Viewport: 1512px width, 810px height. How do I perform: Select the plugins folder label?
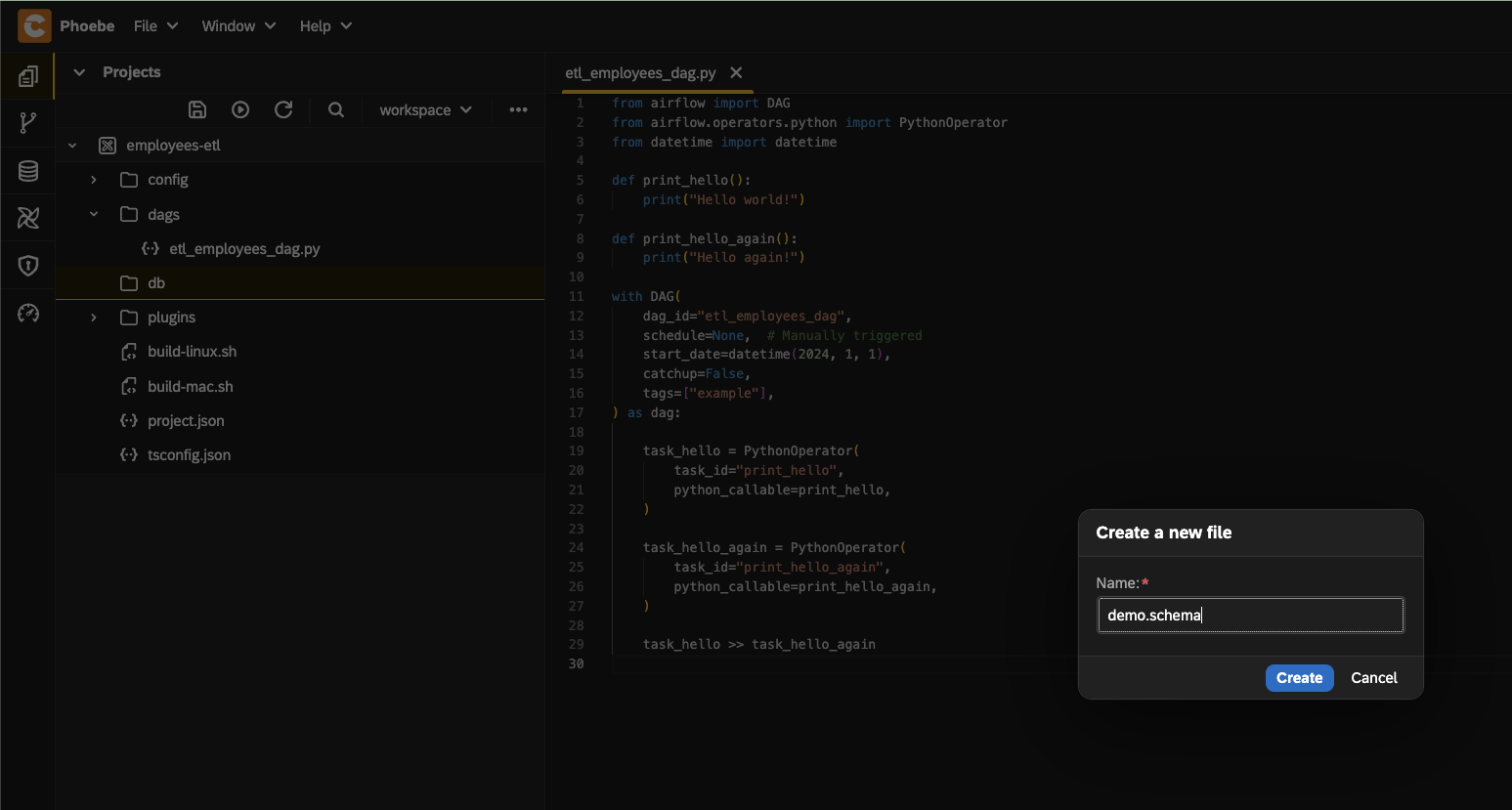click(x=172, y=318)
